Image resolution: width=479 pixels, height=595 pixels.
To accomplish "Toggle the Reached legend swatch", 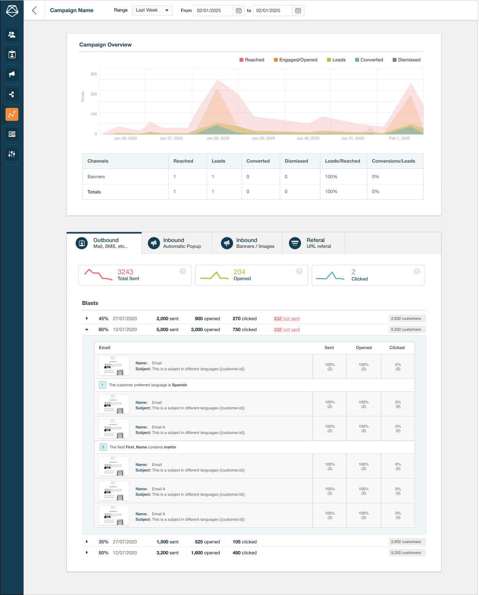I will pos(241,60).
